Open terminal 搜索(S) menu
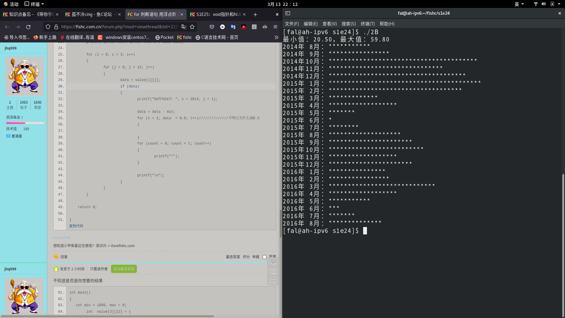 (349, 24)
